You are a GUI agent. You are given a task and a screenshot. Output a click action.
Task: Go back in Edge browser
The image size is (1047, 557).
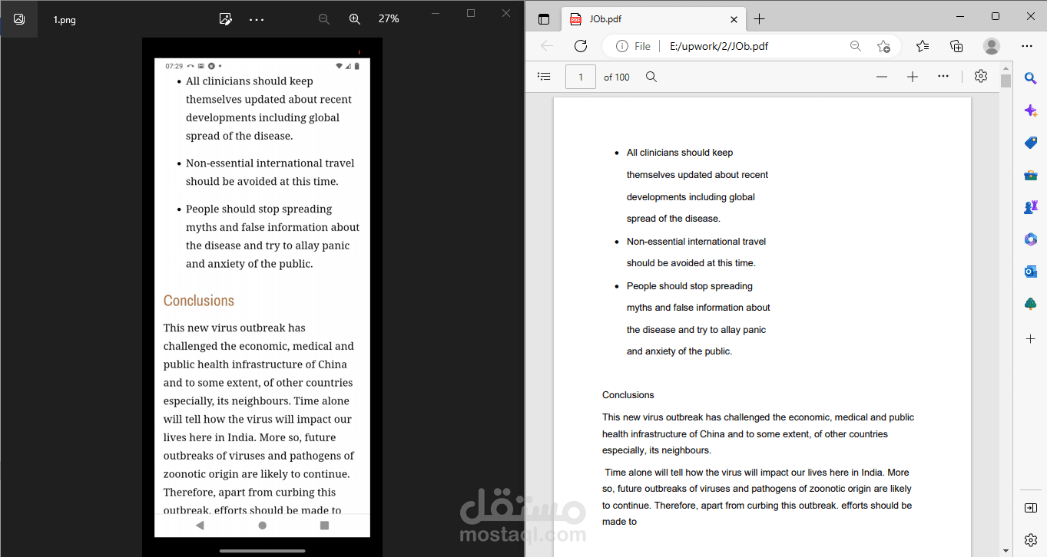(547, 46)
